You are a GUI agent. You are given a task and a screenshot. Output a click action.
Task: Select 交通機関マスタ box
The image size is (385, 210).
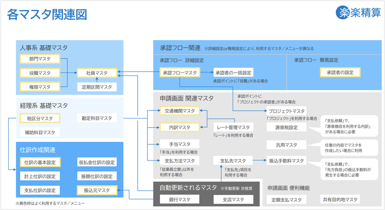coord(180,111)
